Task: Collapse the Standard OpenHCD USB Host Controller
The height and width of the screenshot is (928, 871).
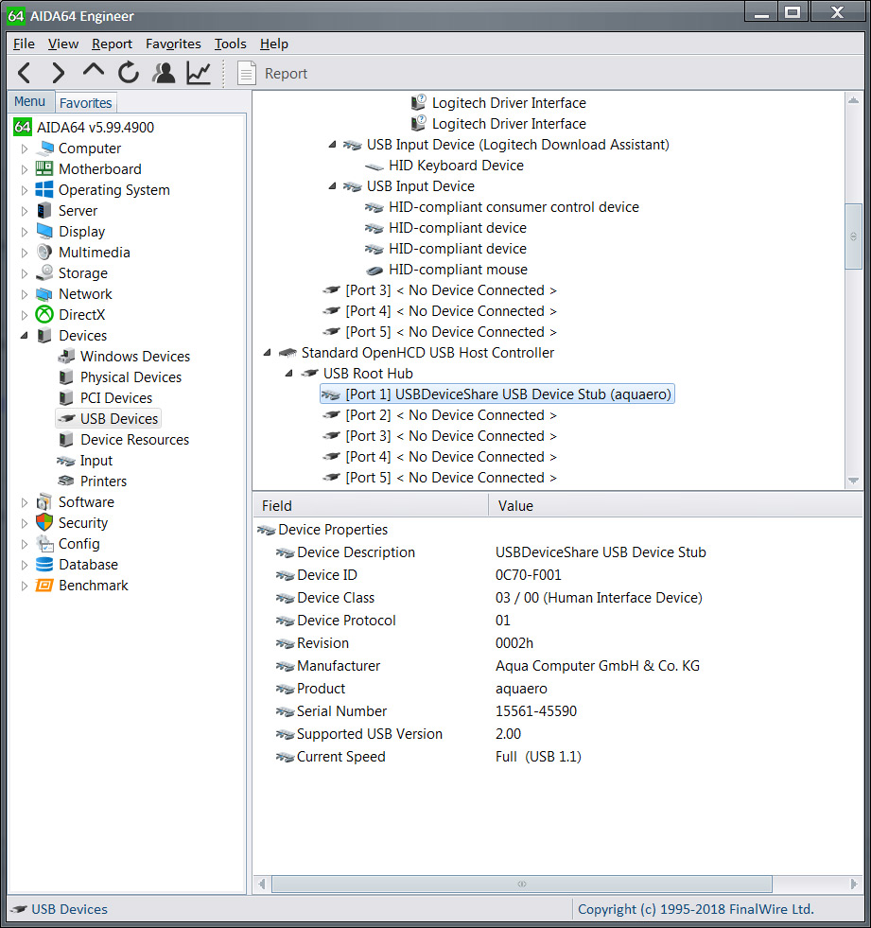Action: (x=268, y=353)
